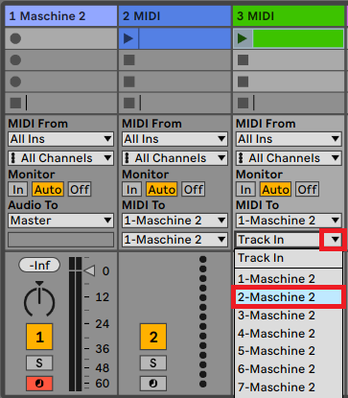
Task: Open All Channels dropdown on track 3
Action: 289,158
